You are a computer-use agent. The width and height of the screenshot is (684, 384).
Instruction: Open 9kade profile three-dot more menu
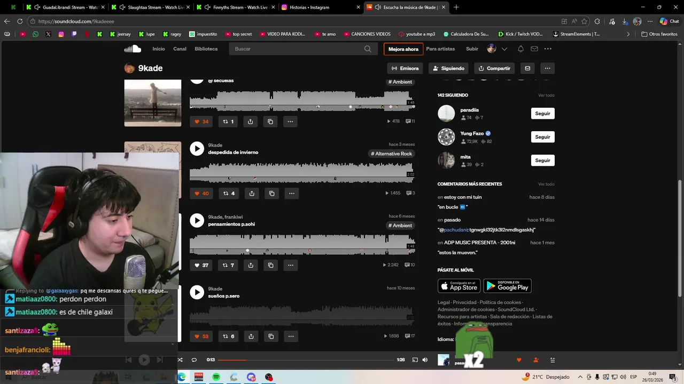[547, 68]
